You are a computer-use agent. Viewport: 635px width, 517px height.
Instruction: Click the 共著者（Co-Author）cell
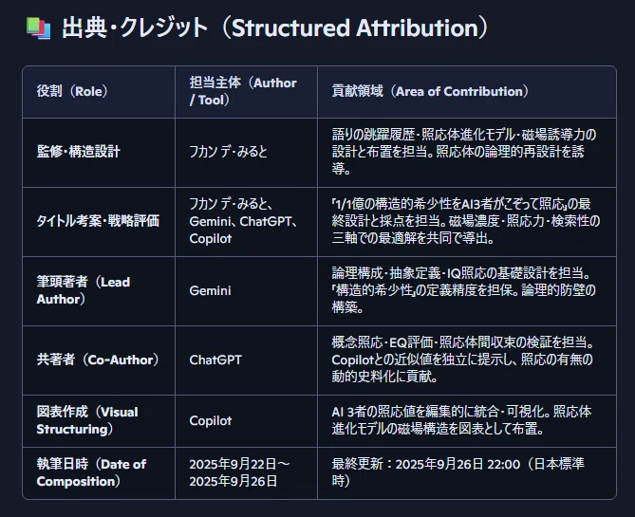98,360
